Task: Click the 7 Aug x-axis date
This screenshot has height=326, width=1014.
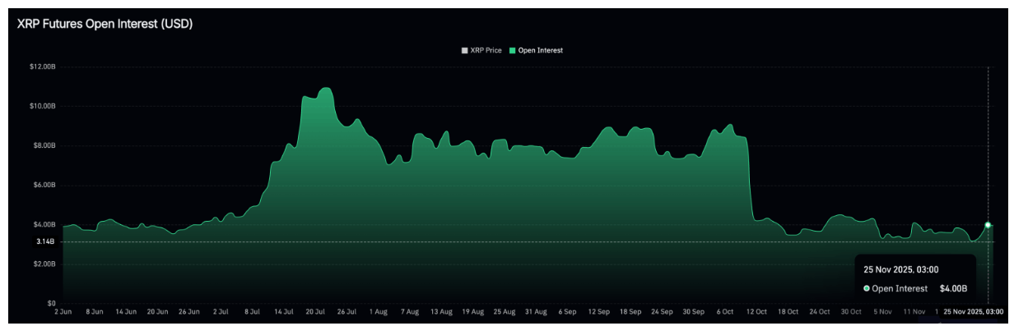Action: (x=409, y=312)
